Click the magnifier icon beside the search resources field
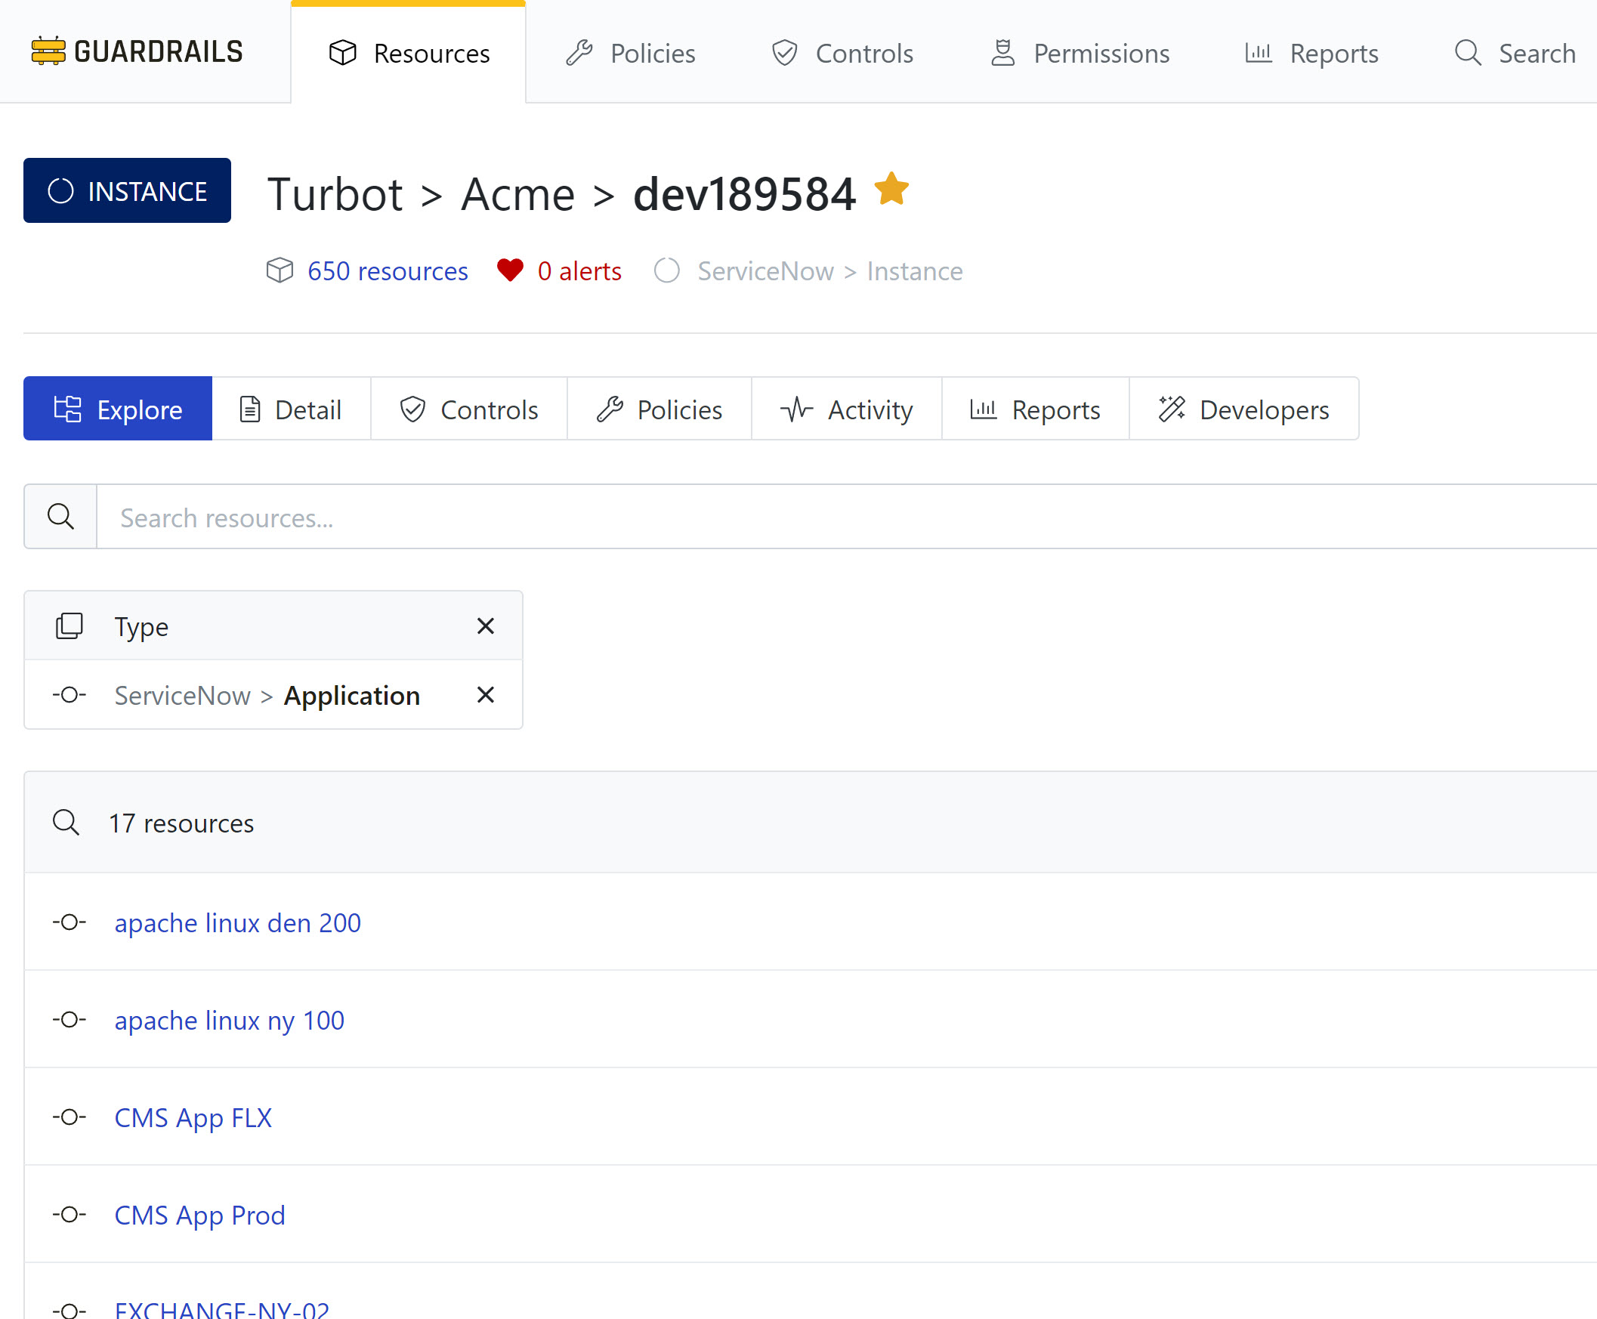1597x1319 pixels. pos(60,517)
